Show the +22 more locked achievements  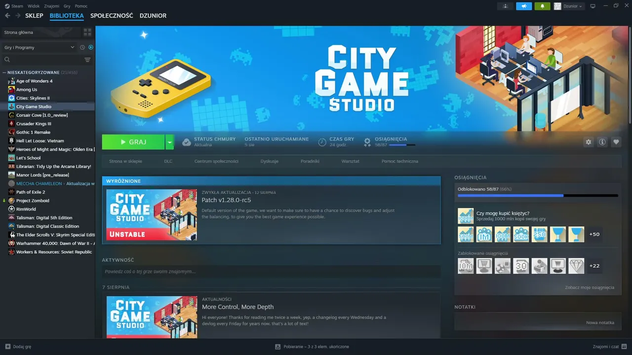[x=594, y=266]
